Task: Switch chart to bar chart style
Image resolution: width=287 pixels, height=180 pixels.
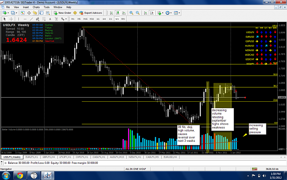Action: (111, 13)
